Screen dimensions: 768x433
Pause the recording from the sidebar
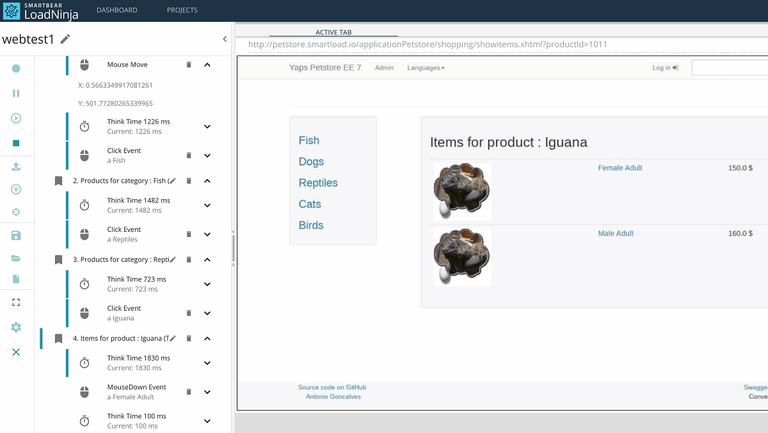tap(15, 93)
